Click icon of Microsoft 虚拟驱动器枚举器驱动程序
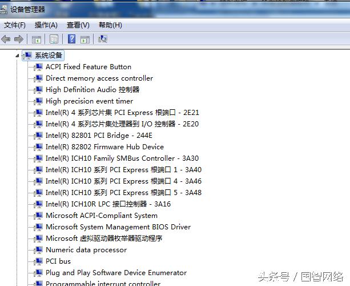Image resolution: width=350 pixels, height=286 pixels. [x=38, y=239]
